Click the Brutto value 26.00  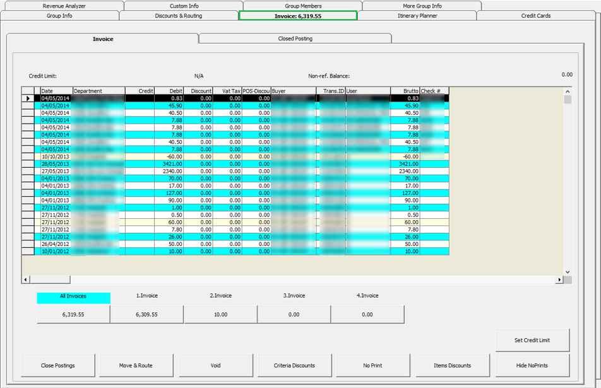[x=405, y=237]
